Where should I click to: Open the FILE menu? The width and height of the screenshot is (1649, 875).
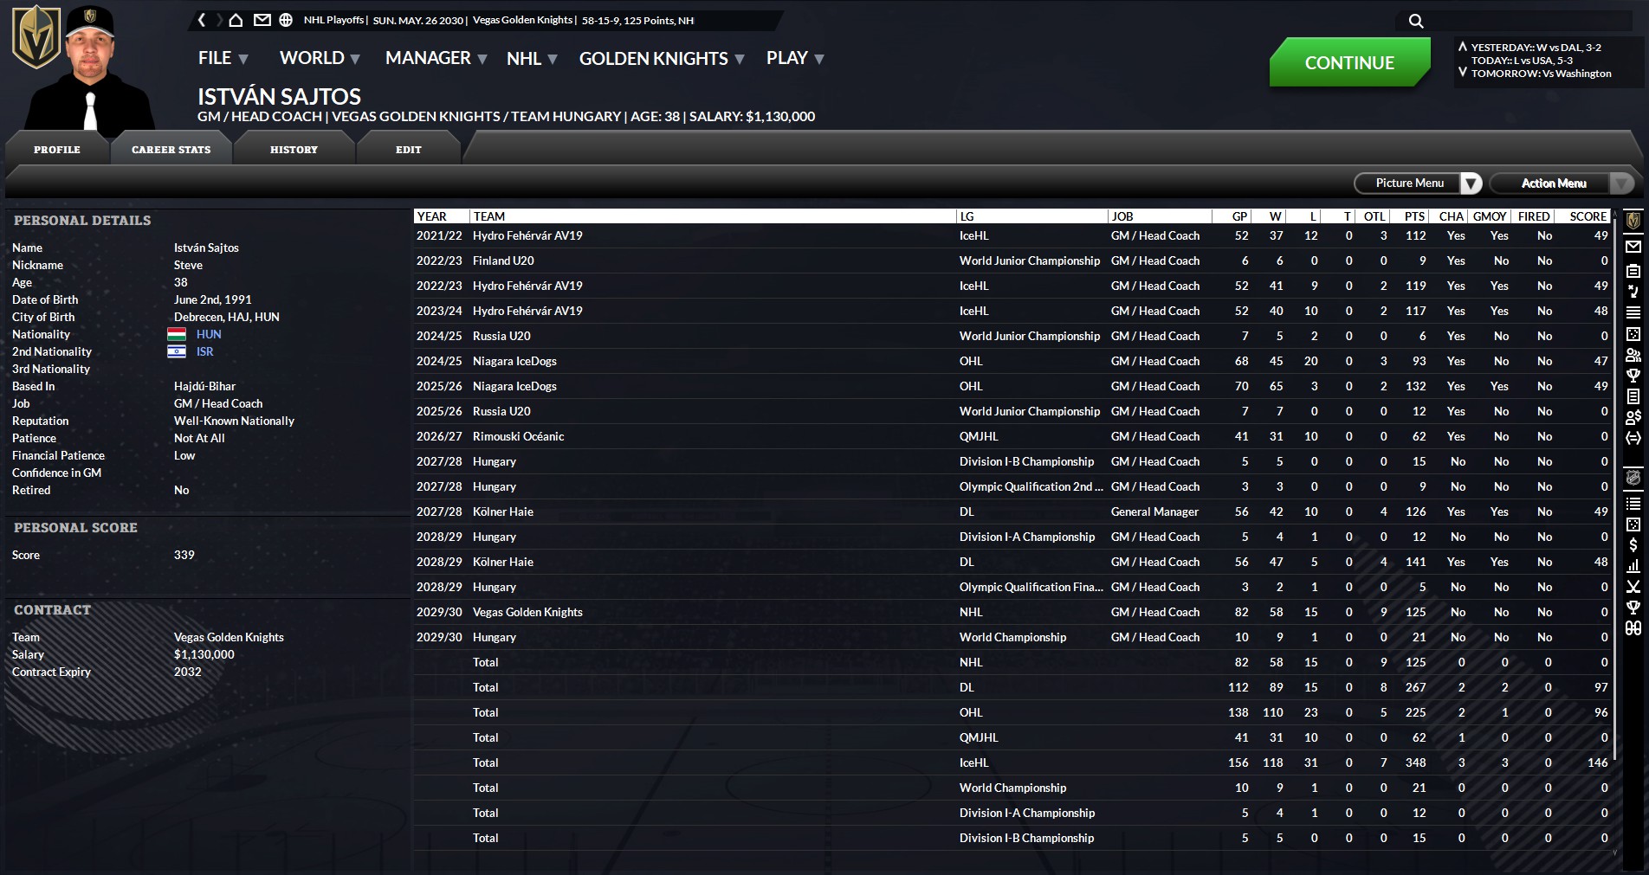pyautogui.click(x=223, y=58)
